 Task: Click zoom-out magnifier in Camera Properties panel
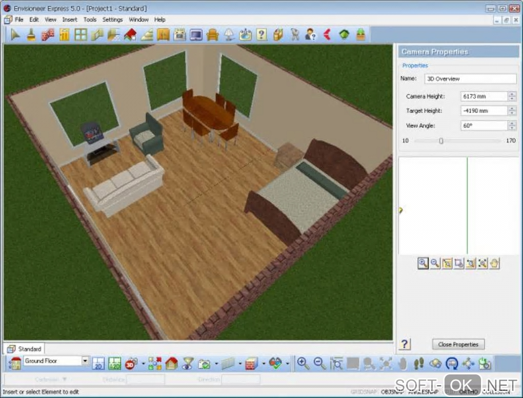click(435, 263)
